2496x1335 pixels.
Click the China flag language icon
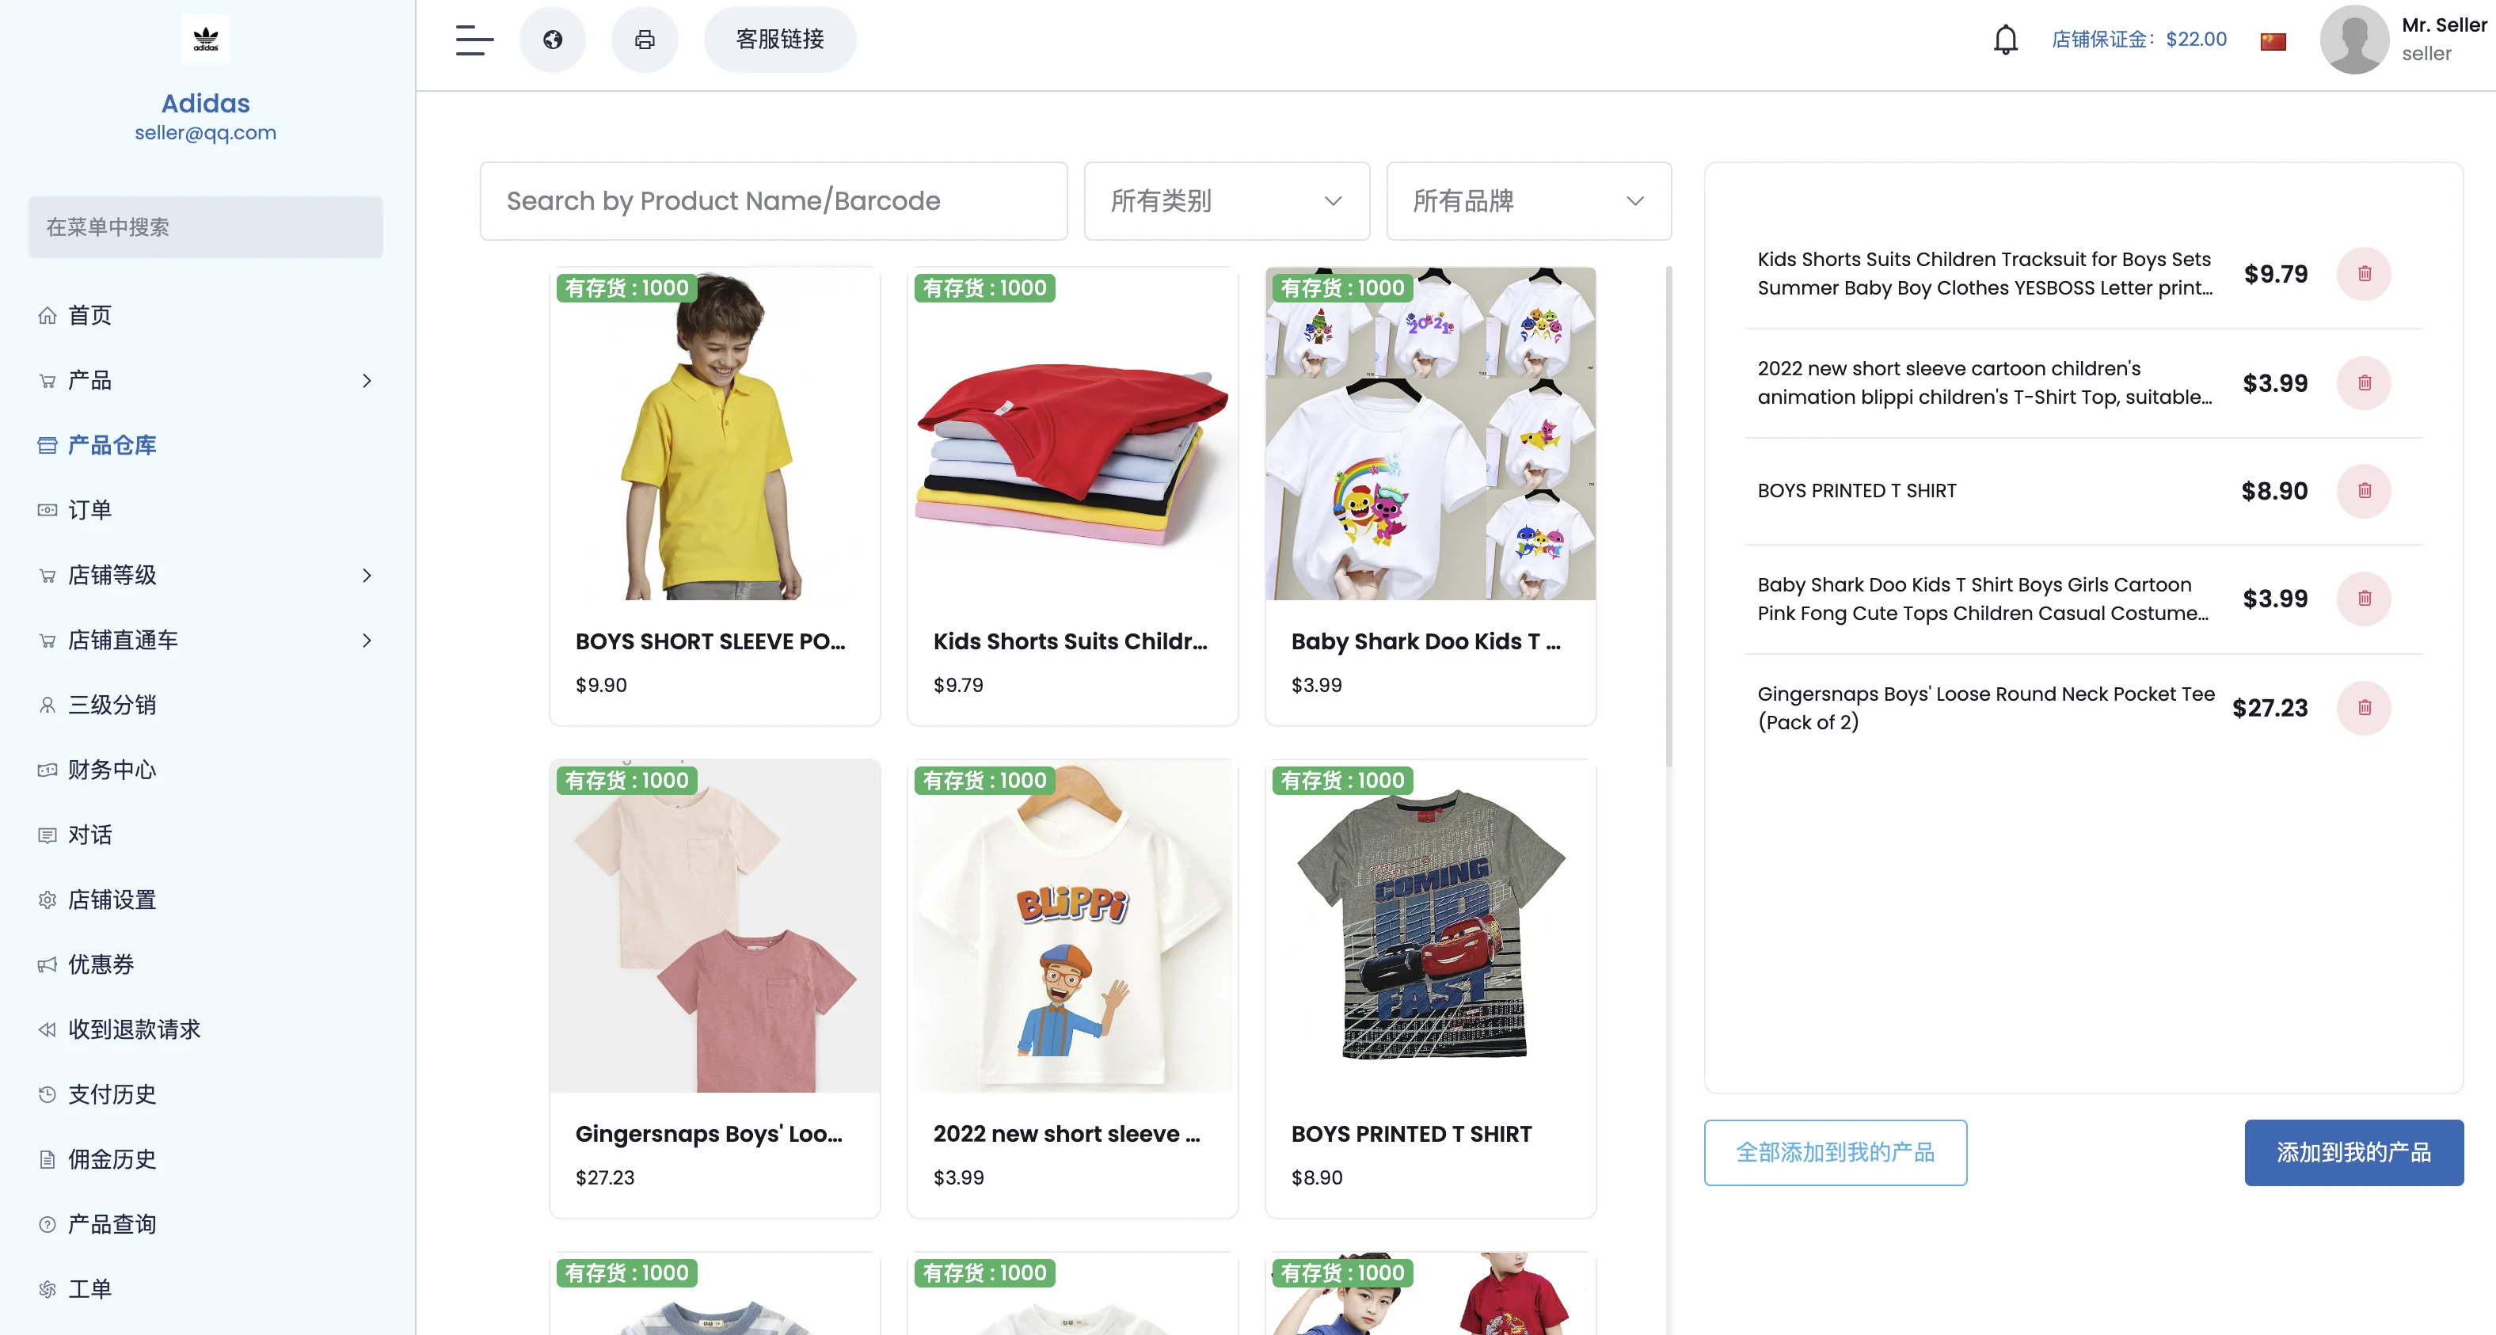pos(2272,40)
